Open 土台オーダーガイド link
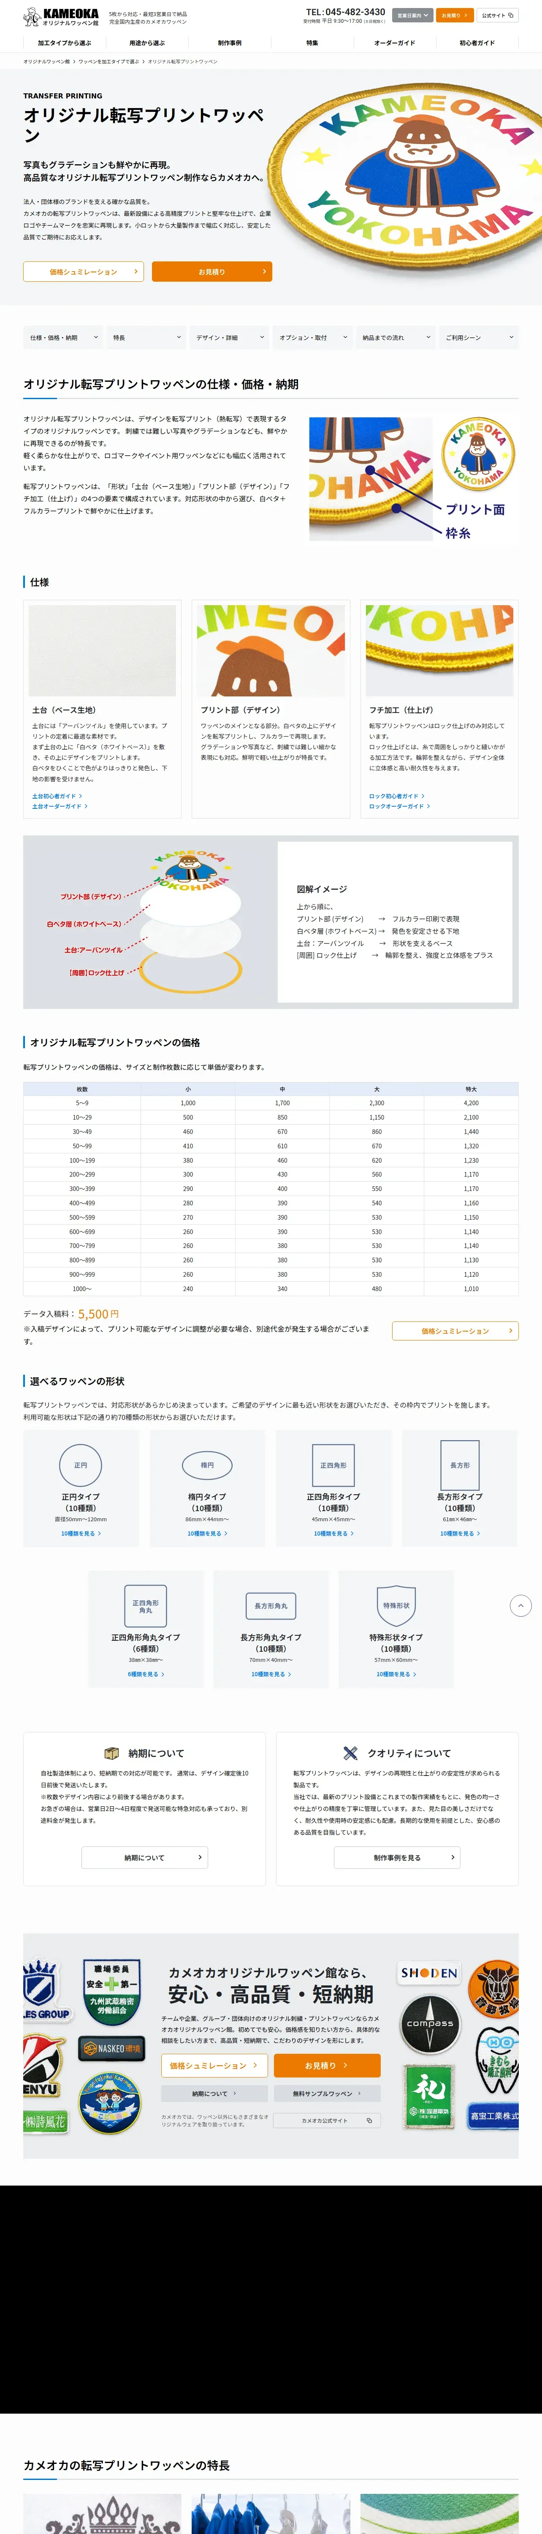 (x=60, y=806)
